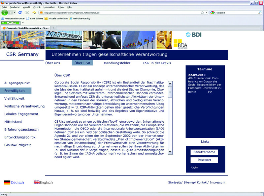Open the Lesezeichen menu
This screenshot has width=264, height=196.
(49, 7)
